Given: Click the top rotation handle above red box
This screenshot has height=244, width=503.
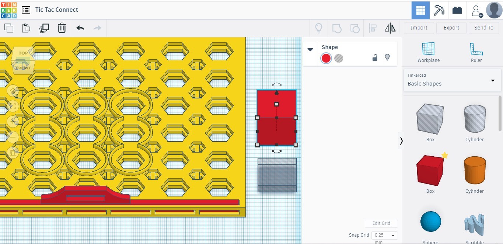Looking at the screenshot, I should click(x=277, y=85).
